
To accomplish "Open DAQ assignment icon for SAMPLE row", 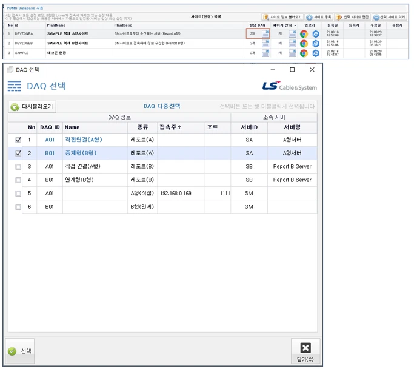I will [265, 53].
